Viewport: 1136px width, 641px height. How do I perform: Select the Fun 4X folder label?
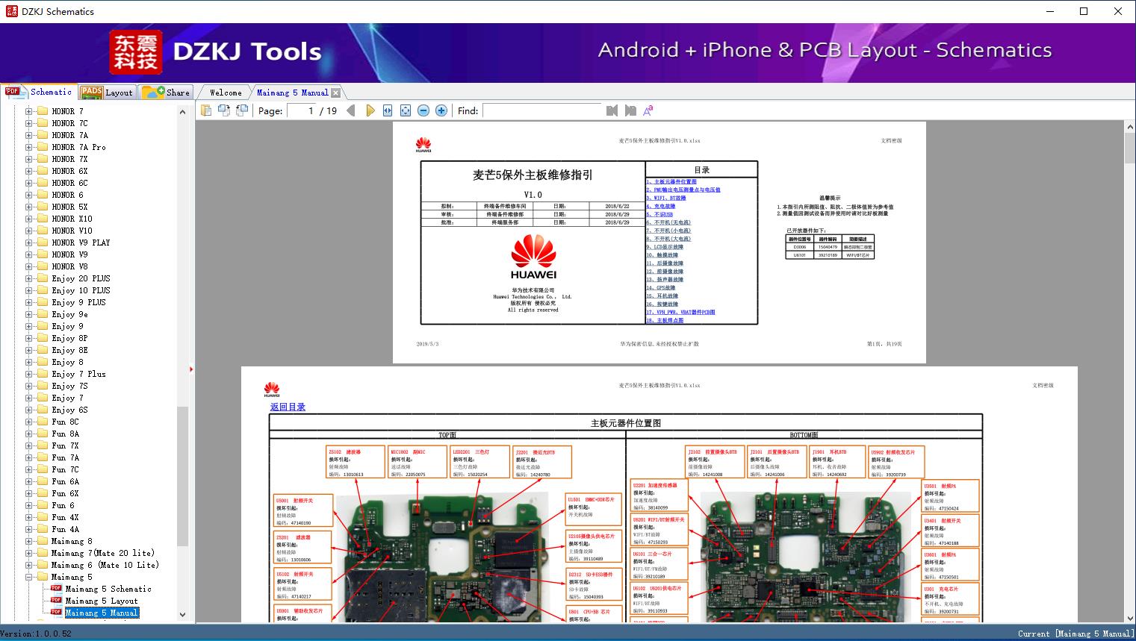[x=65, y=517]
